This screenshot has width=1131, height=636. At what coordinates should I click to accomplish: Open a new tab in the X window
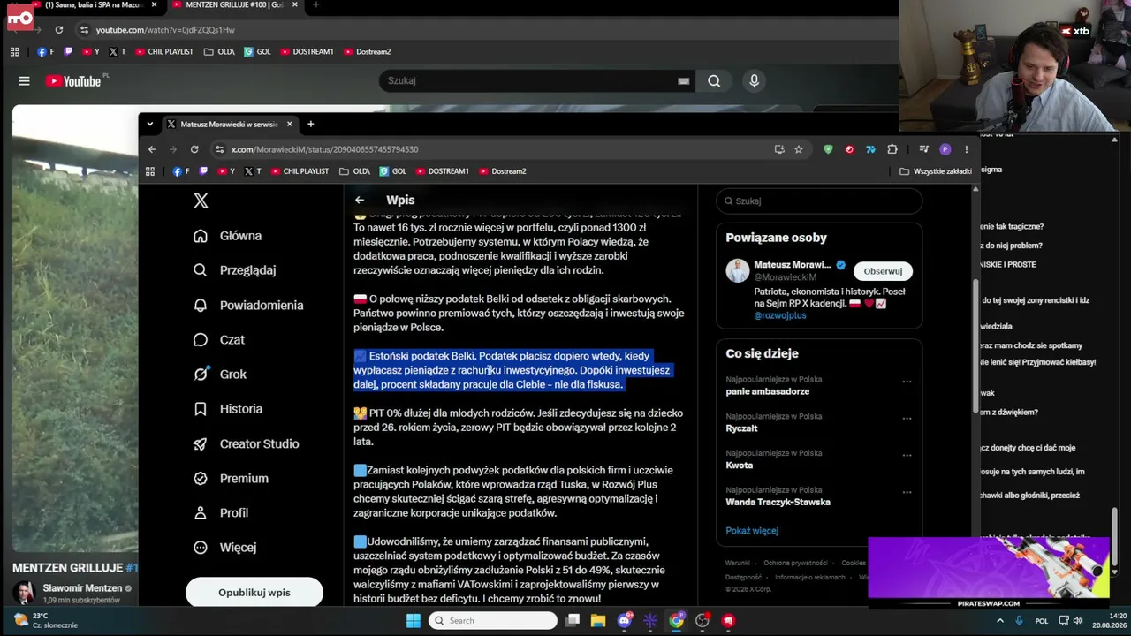click(310, 124)
